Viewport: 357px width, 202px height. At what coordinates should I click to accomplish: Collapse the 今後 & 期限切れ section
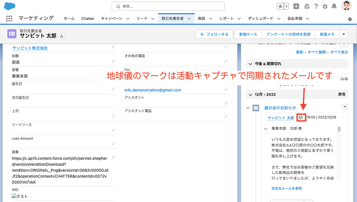pos(251,64)
